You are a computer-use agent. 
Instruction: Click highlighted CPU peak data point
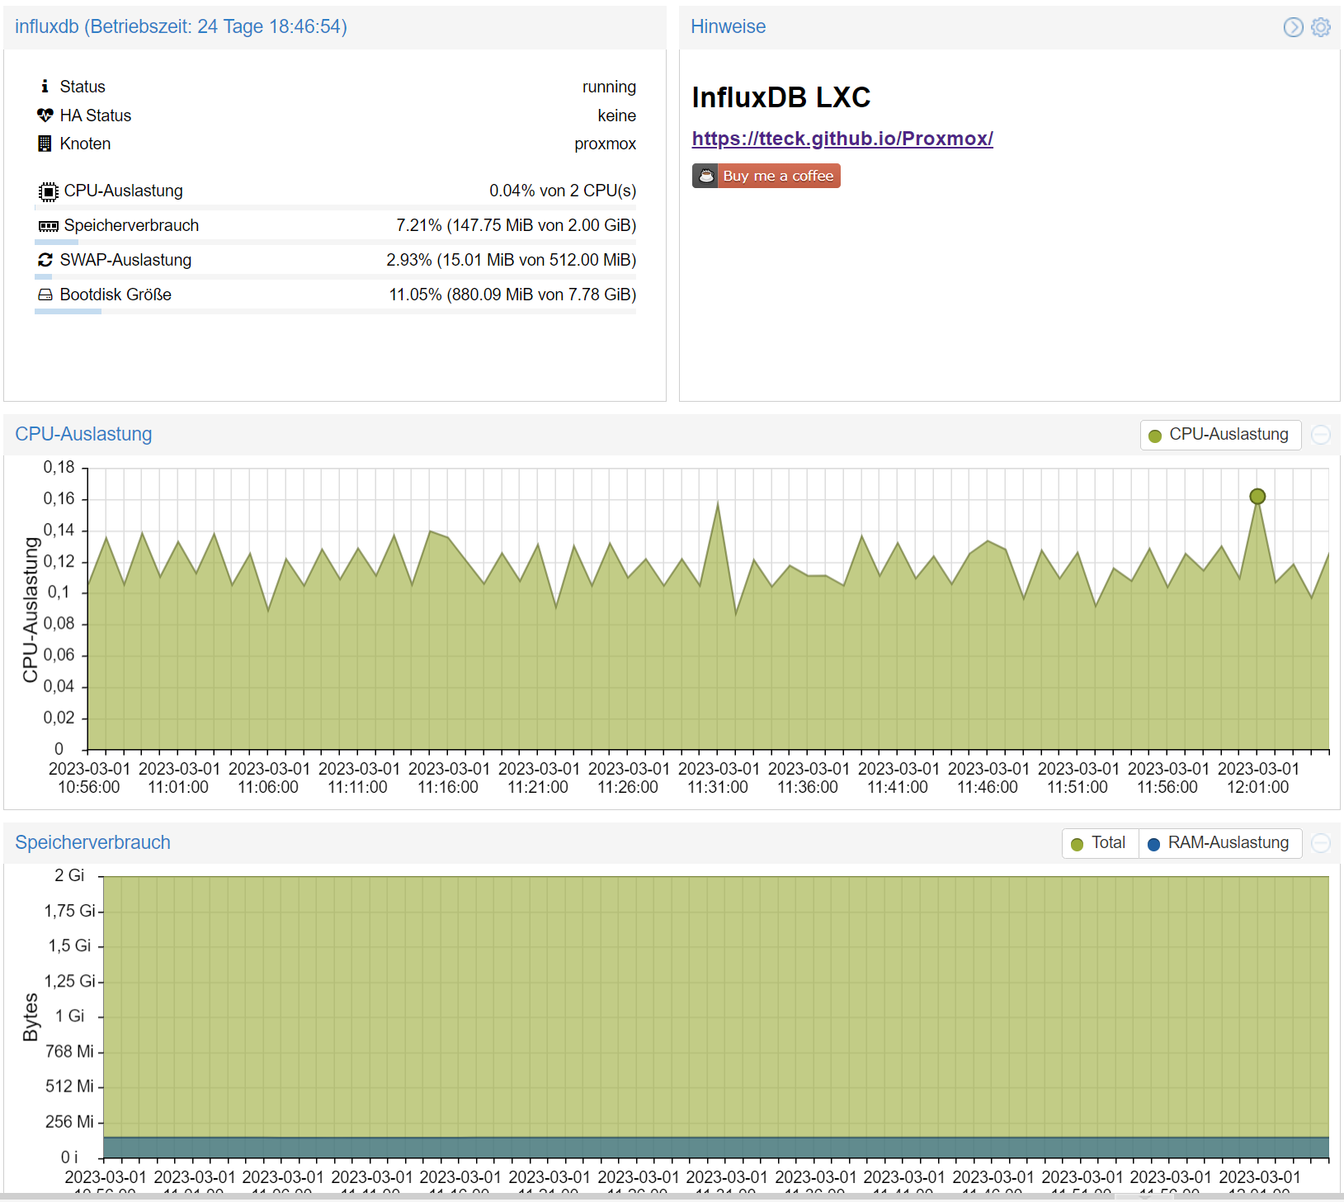tap(1257, 497)
